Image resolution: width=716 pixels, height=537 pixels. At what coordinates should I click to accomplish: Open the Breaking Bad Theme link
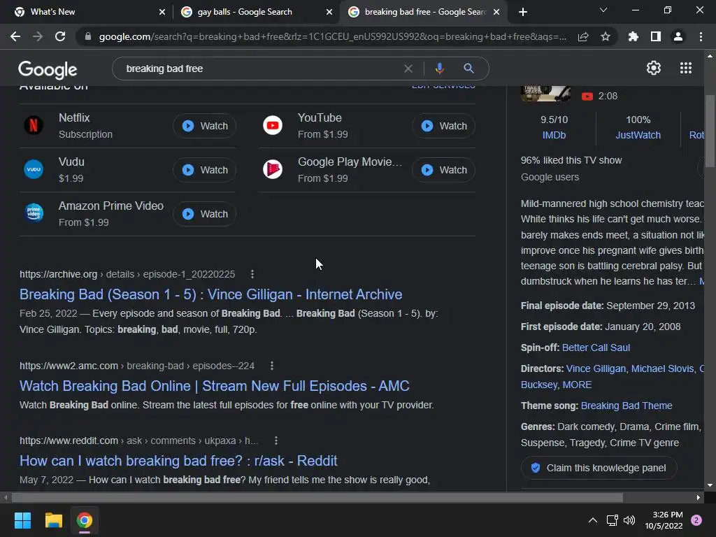coord(626,406)
